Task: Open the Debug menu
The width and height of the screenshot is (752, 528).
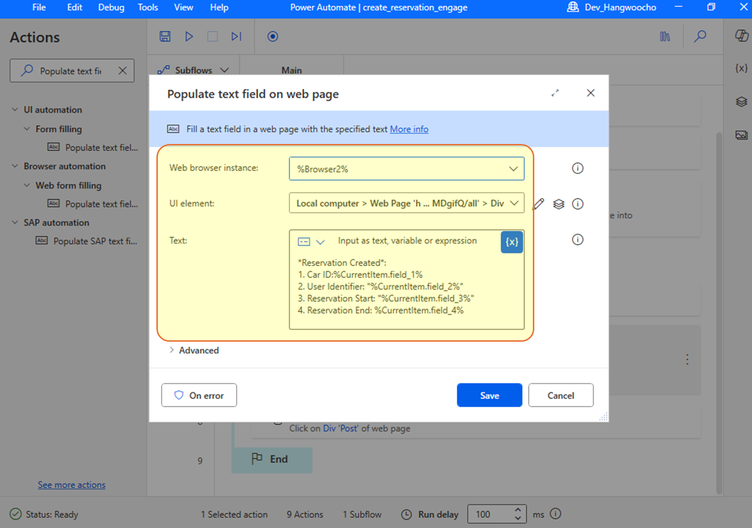Action: 111,8
